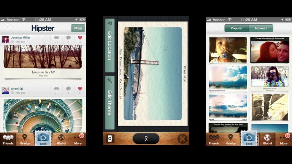Cancel postcard with the X icon
The width and height of the screenshot is (292, 164).
point(182,139)
